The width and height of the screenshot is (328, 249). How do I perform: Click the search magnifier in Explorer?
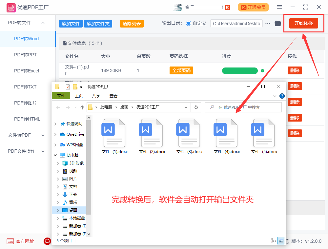tap(212, 107)
